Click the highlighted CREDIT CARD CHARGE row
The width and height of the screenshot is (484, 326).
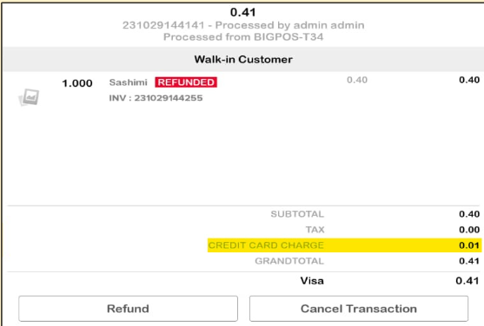[344, 245]
